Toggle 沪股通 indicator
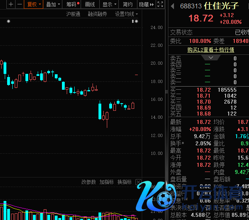 [x=73, y=14]
